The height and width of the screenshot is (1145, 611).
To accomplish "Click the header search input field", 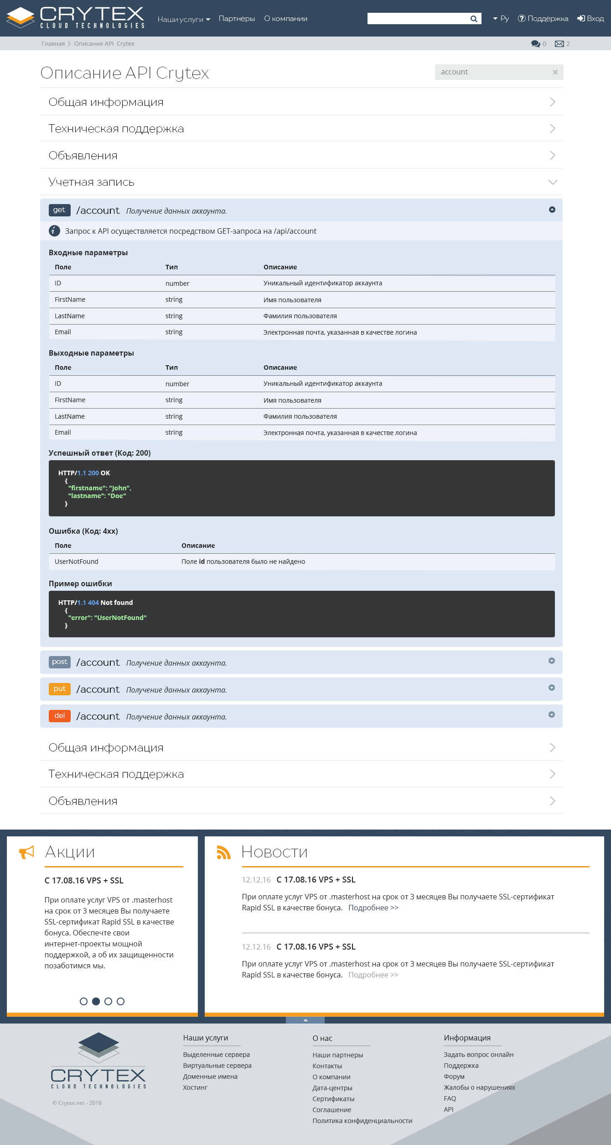I will (x=417, y=19).
